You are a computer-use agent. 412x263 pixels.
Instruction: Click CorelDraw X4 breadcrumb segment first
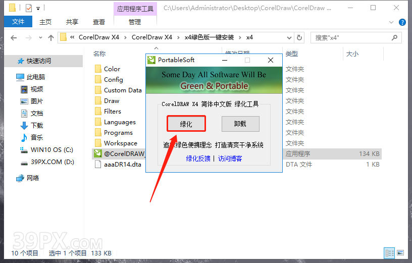point(99,37)
